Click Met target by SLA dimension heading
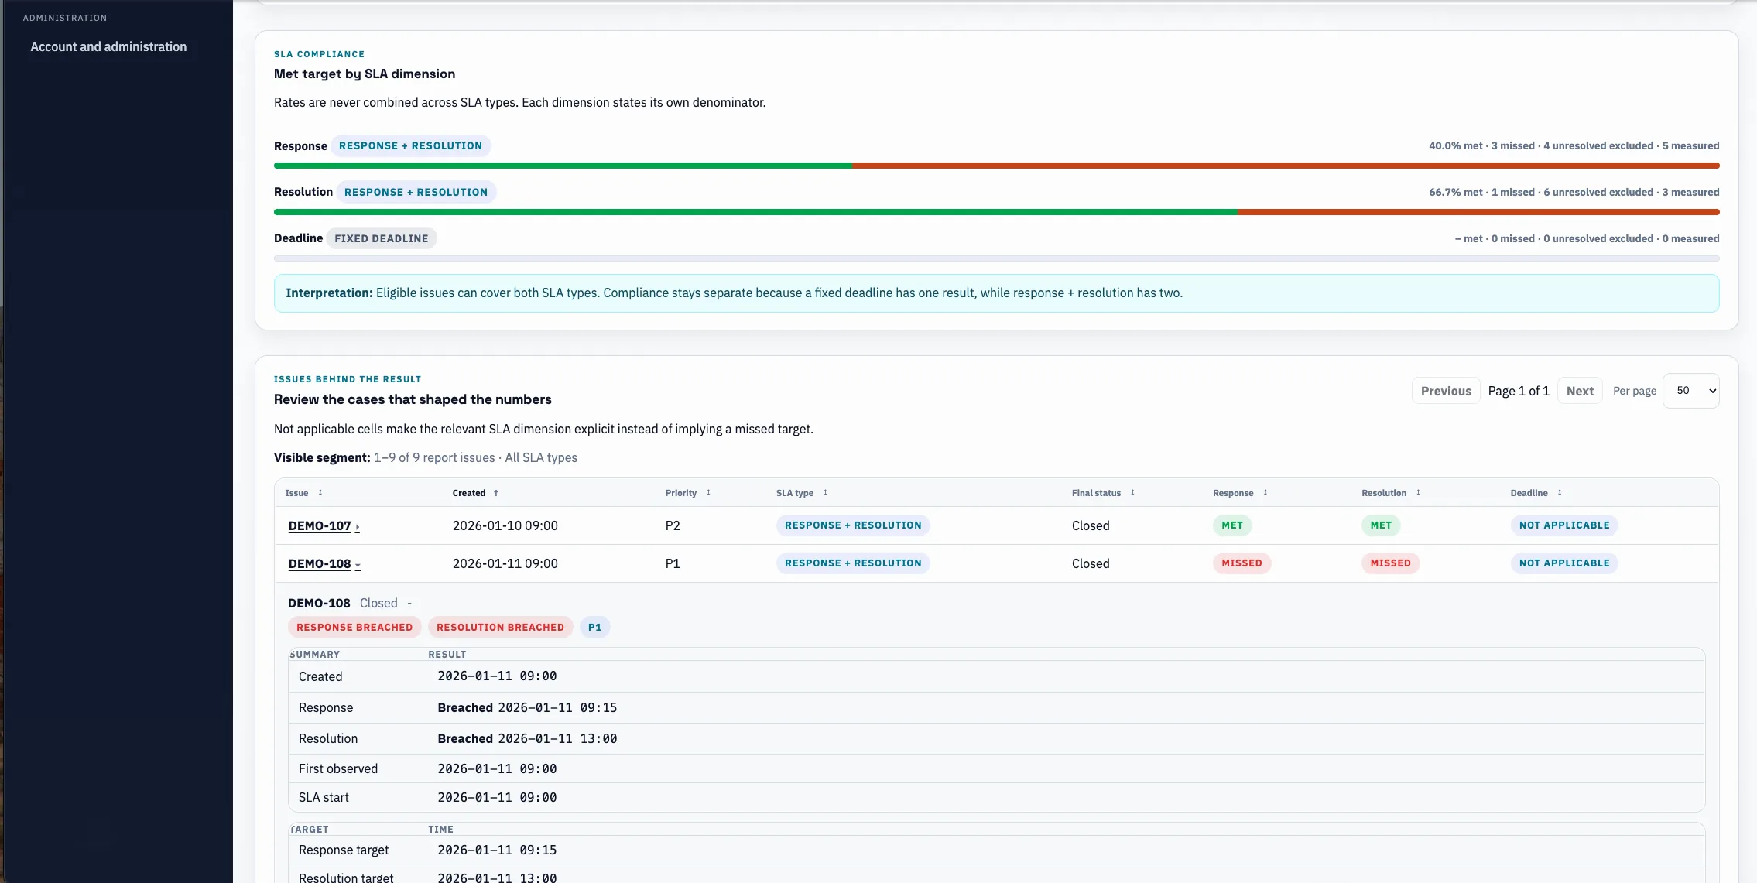Image resolution: width=1757 pixels, height=883 pixels. coord(365,74)
